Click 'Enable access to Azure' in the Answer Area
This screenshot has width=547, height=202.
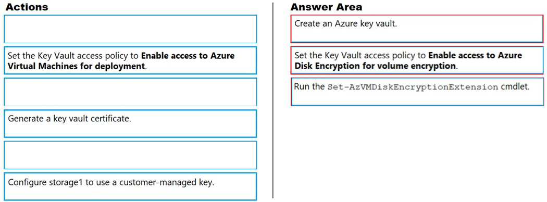point(475,56)
